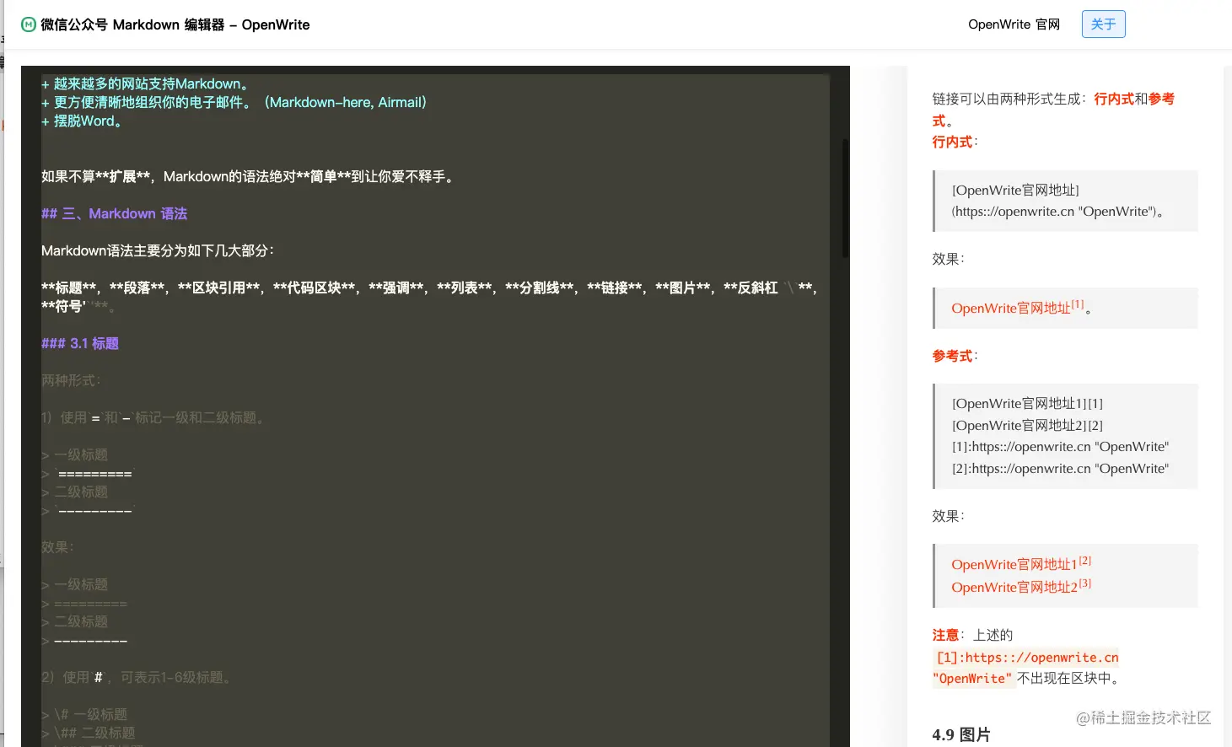Click the first 效果: label in preview

pyautogui.click(x=948, y=259)
